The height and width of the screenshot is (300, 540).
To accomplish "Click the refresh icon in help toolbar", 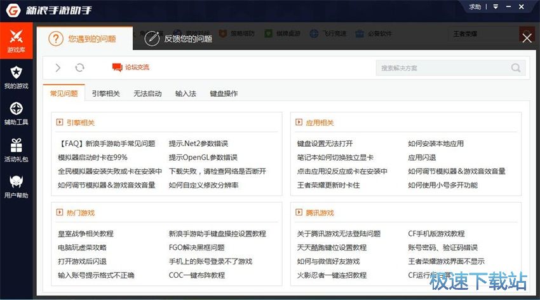I will point(79,67).
